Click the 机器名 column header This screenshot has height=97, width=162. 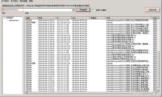[x=98, y=18]
